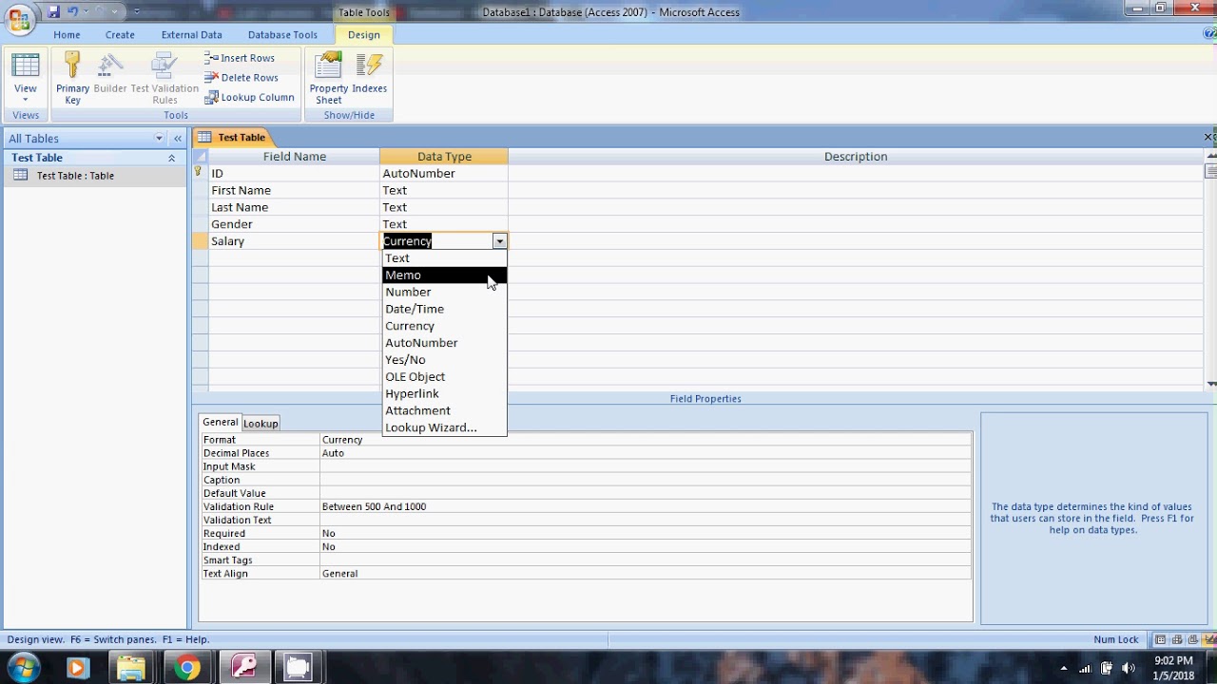Click the Validation Text property field
Viewport: 1217px width, 684px height.
click(646, 520)
